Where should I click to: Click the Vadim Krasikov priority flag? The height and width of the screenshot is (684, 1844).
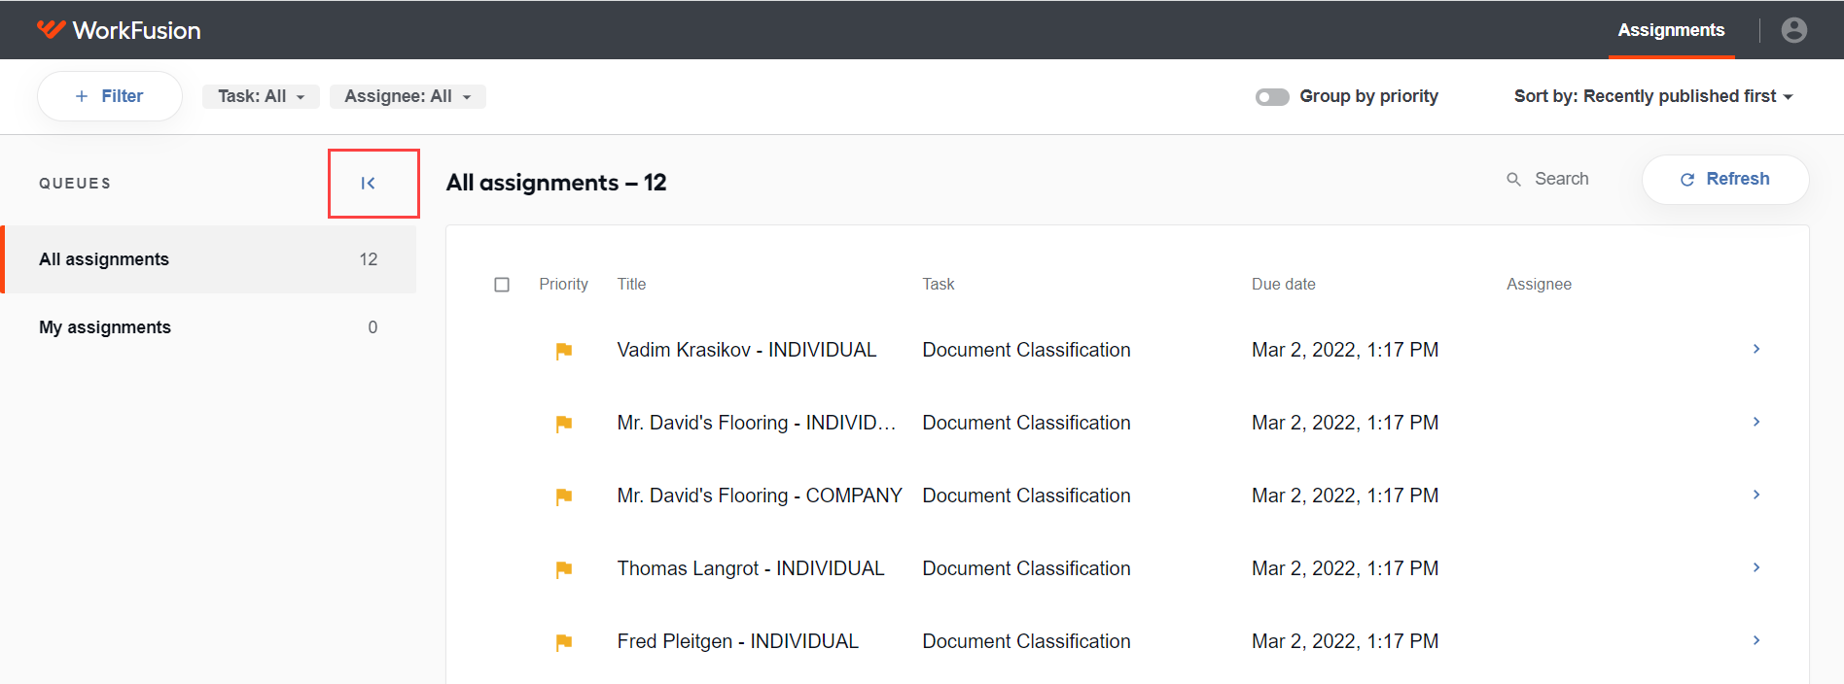[563, 351]
